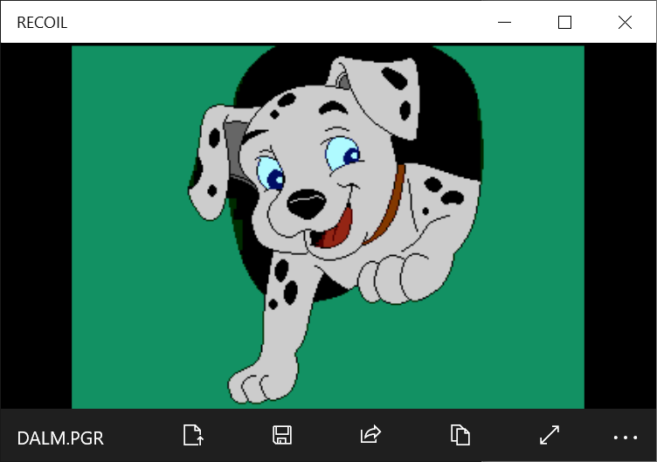Open a file using the open icon
The width and height of the screenshot is (657, 462).
click(x=193, y=435)
